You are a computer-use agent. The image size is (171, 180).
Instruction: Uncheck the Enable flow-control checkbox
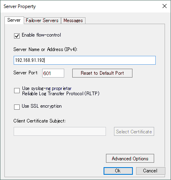click(17, 36)
